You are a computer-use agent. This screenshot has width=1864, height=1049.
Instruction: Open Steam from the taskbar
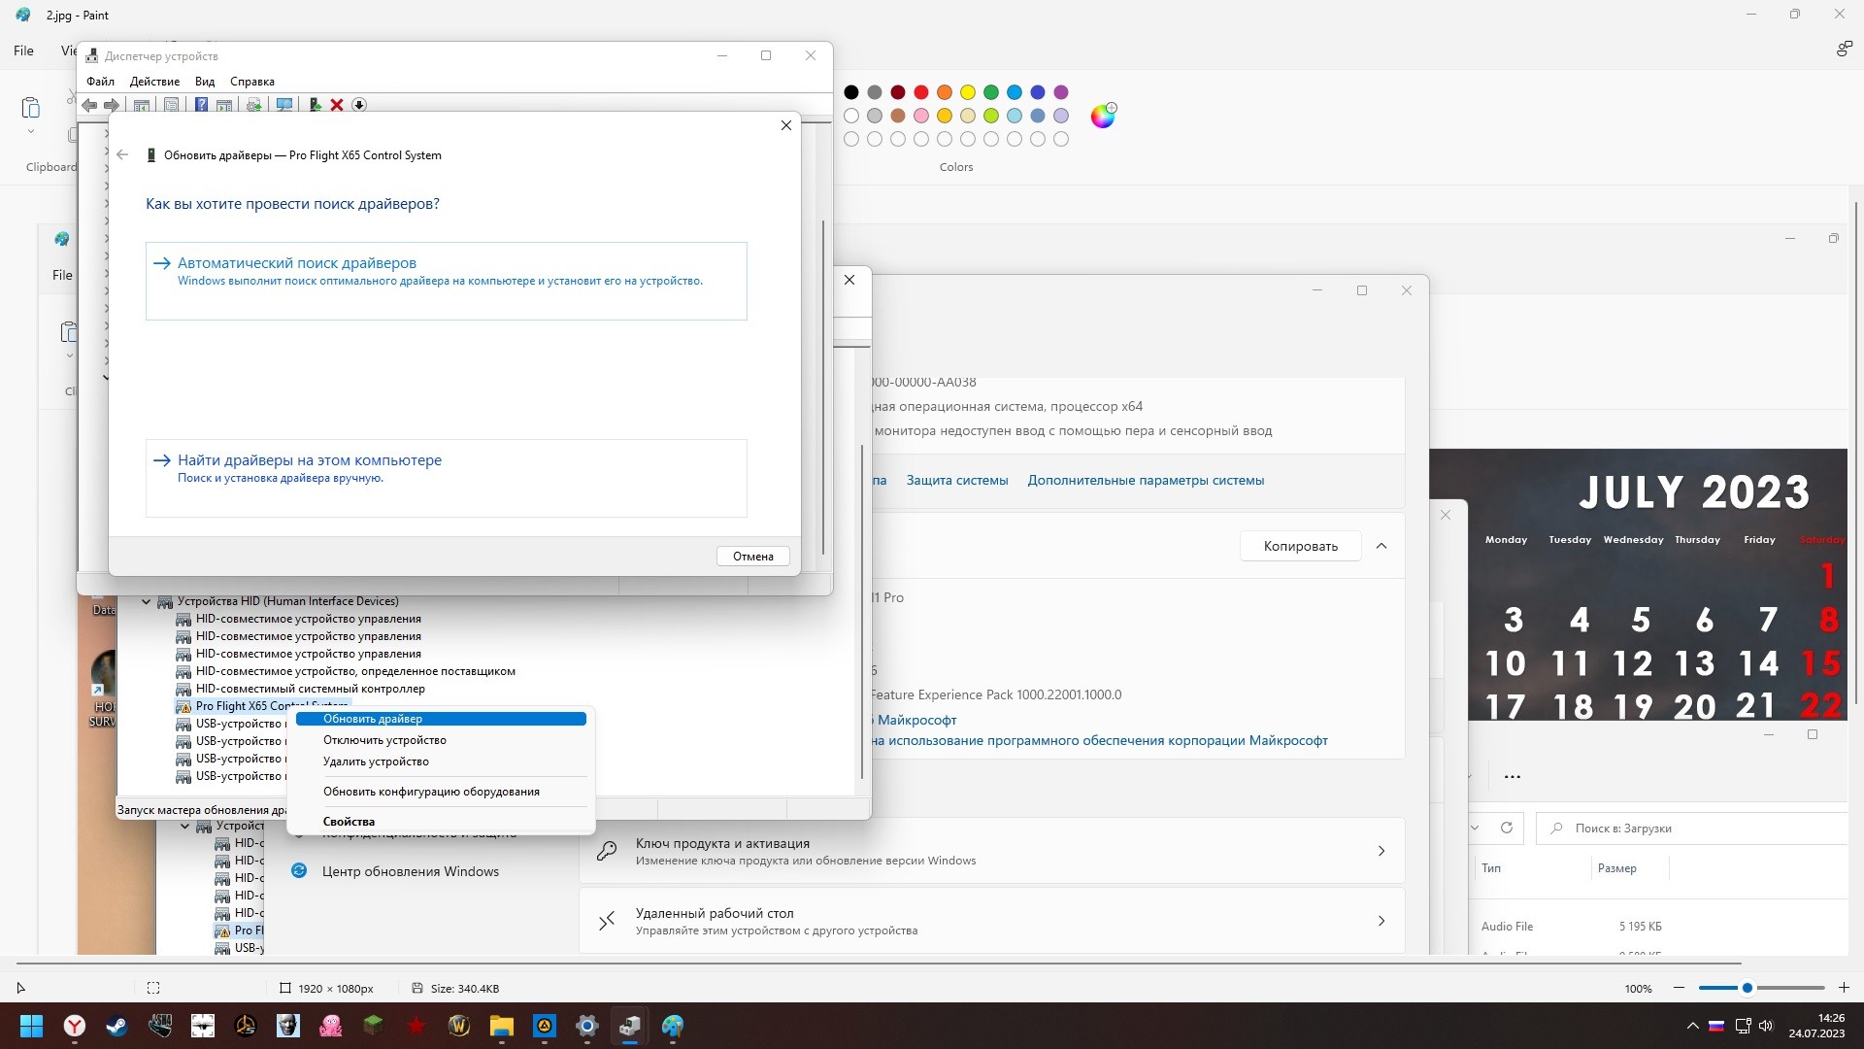[x=117, y=1026]
